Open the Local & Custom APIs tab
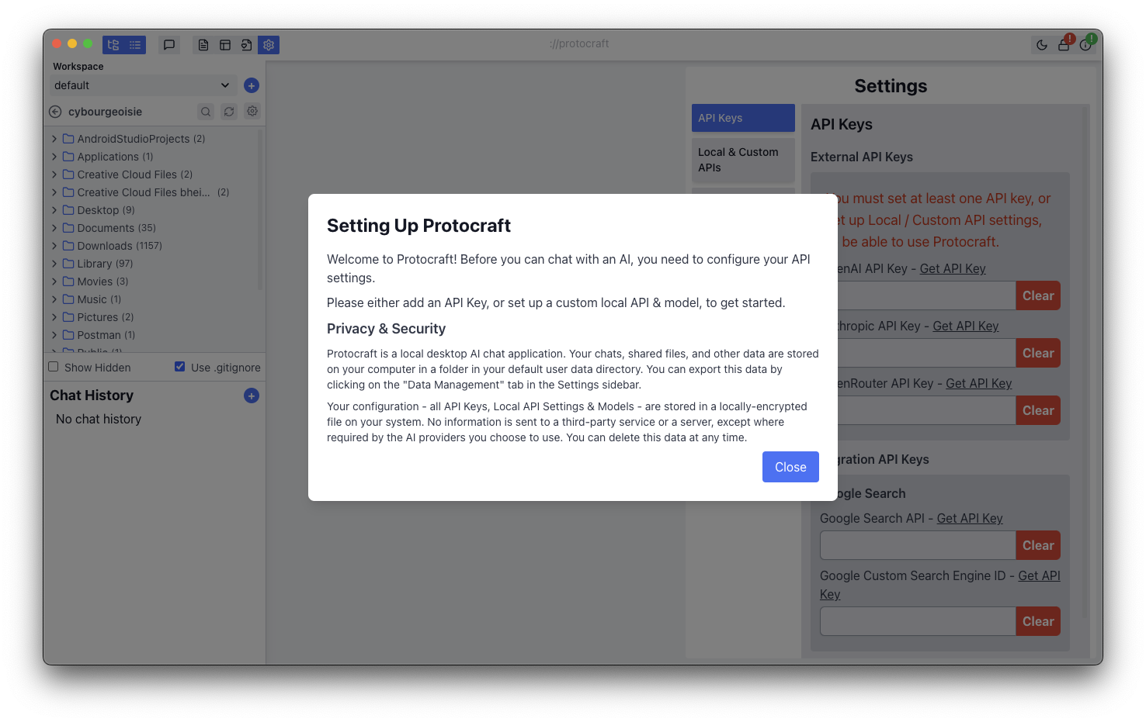The width and height of the screenshot is (1146, 722). (743, 160)
